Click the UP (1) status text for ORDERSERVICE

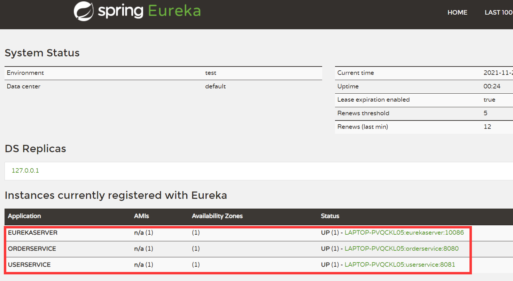coord(330,249)
